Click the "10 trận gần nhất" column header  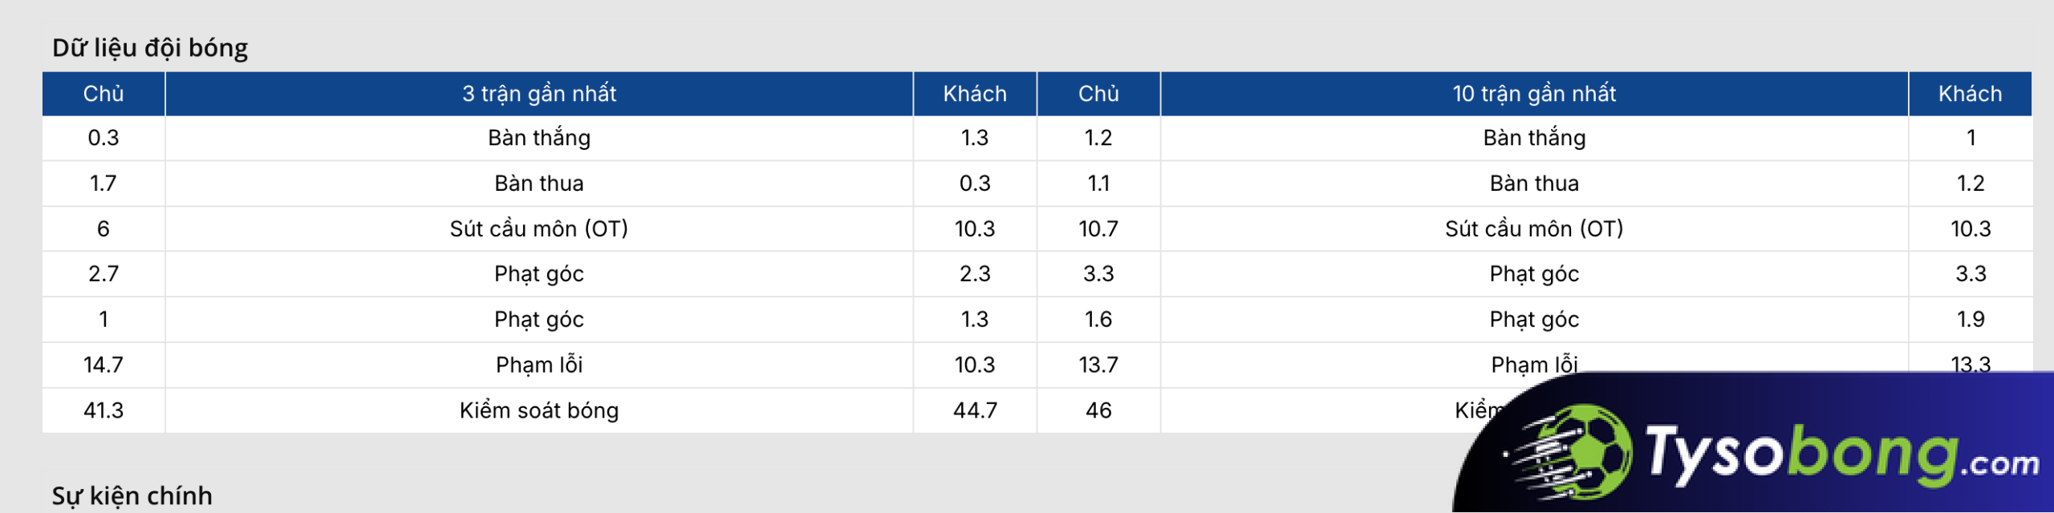click(1533, 94)
